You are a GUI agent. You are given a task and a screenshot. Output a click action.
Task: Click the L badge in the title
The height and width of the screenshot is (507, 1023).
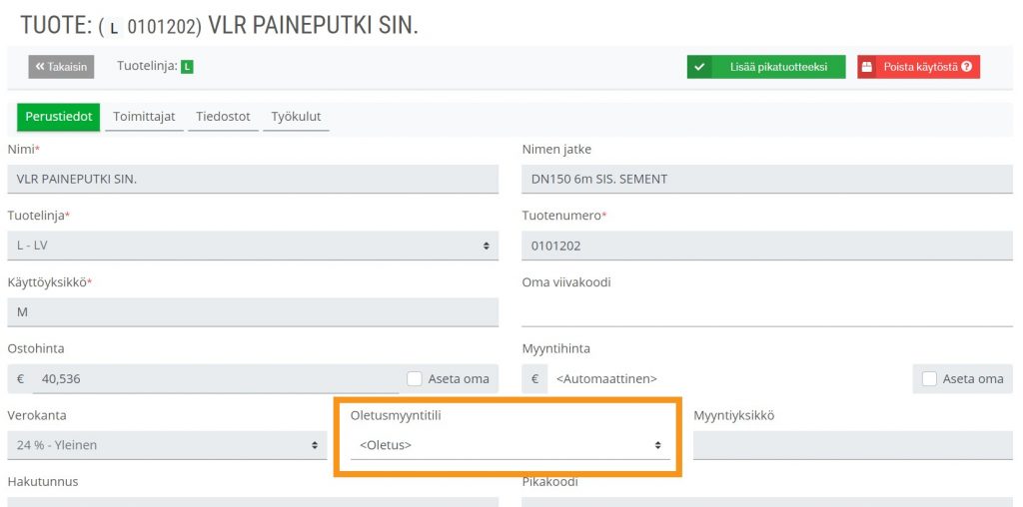click(x=115, y=27)
